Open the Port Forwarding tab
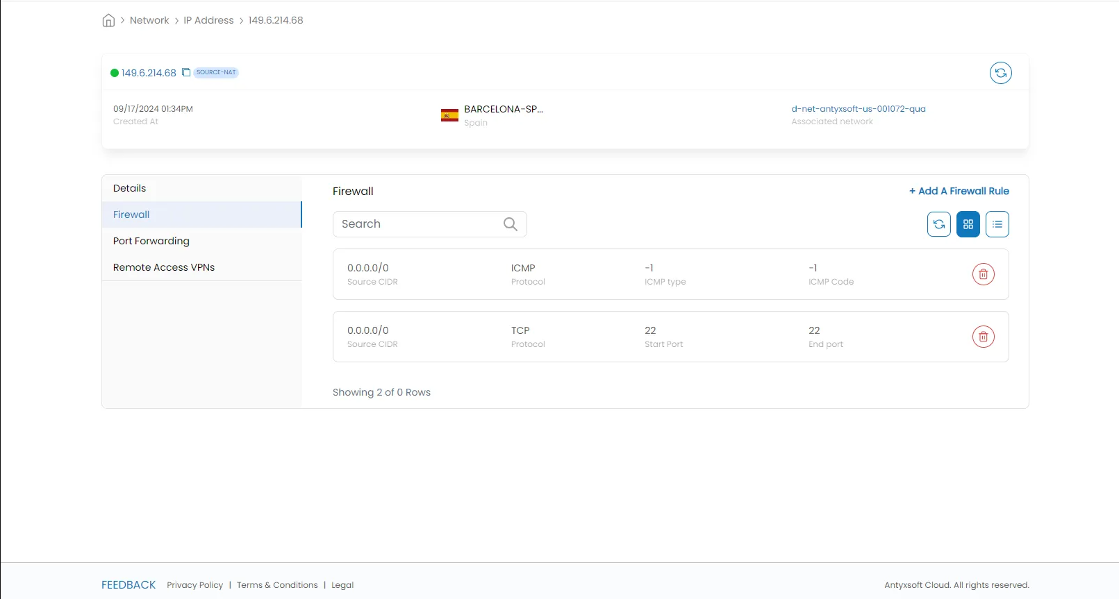 coord(151,241)
